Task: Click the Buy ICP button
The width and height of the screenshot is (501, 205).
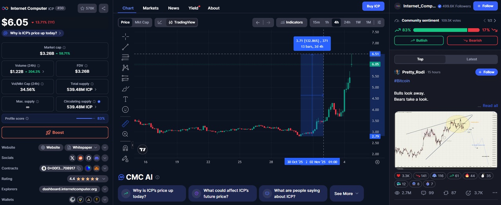Action: point(373,6)
